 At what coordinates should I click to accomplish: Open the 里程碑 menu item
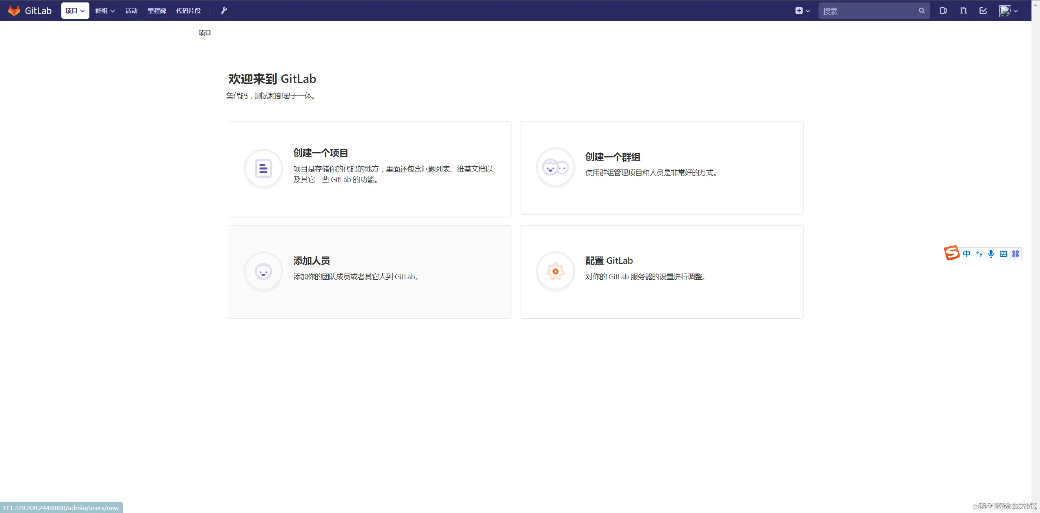click(157, 11)
